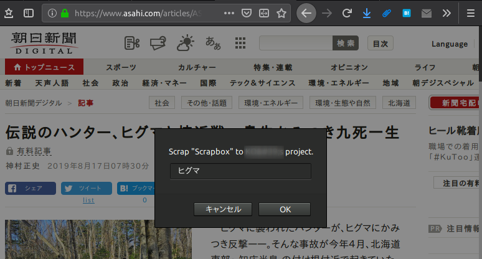482x259 pixels.
Task: Open the Language selector
Action: pos(450,44)
